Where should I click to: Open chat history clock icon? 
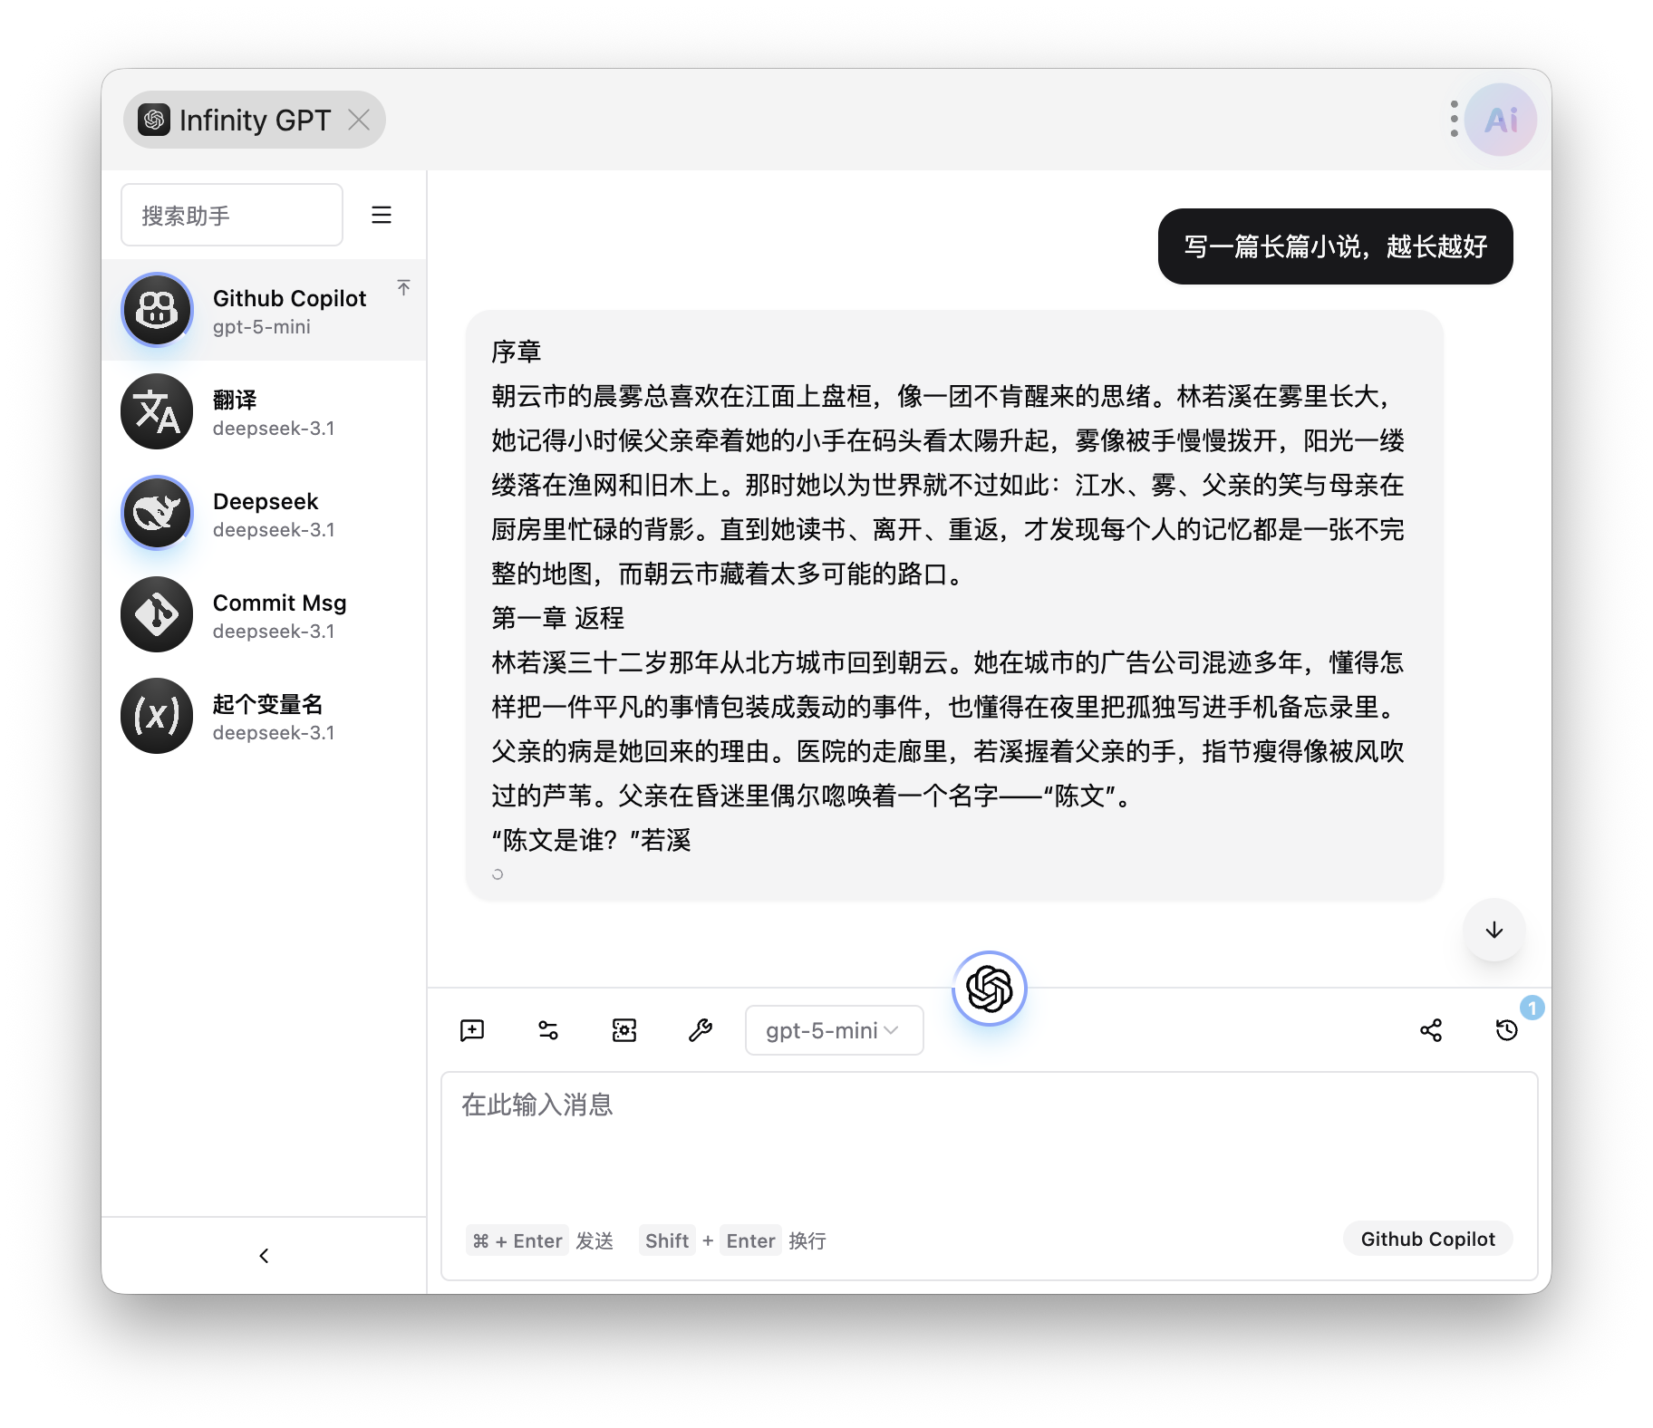tap(1507, 1030)
